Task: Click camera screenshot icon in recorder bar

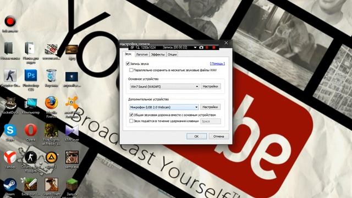Action: pyautogui.click(x=201, y=47)
